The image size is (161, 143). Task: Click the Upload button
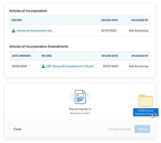coord(142,129)
